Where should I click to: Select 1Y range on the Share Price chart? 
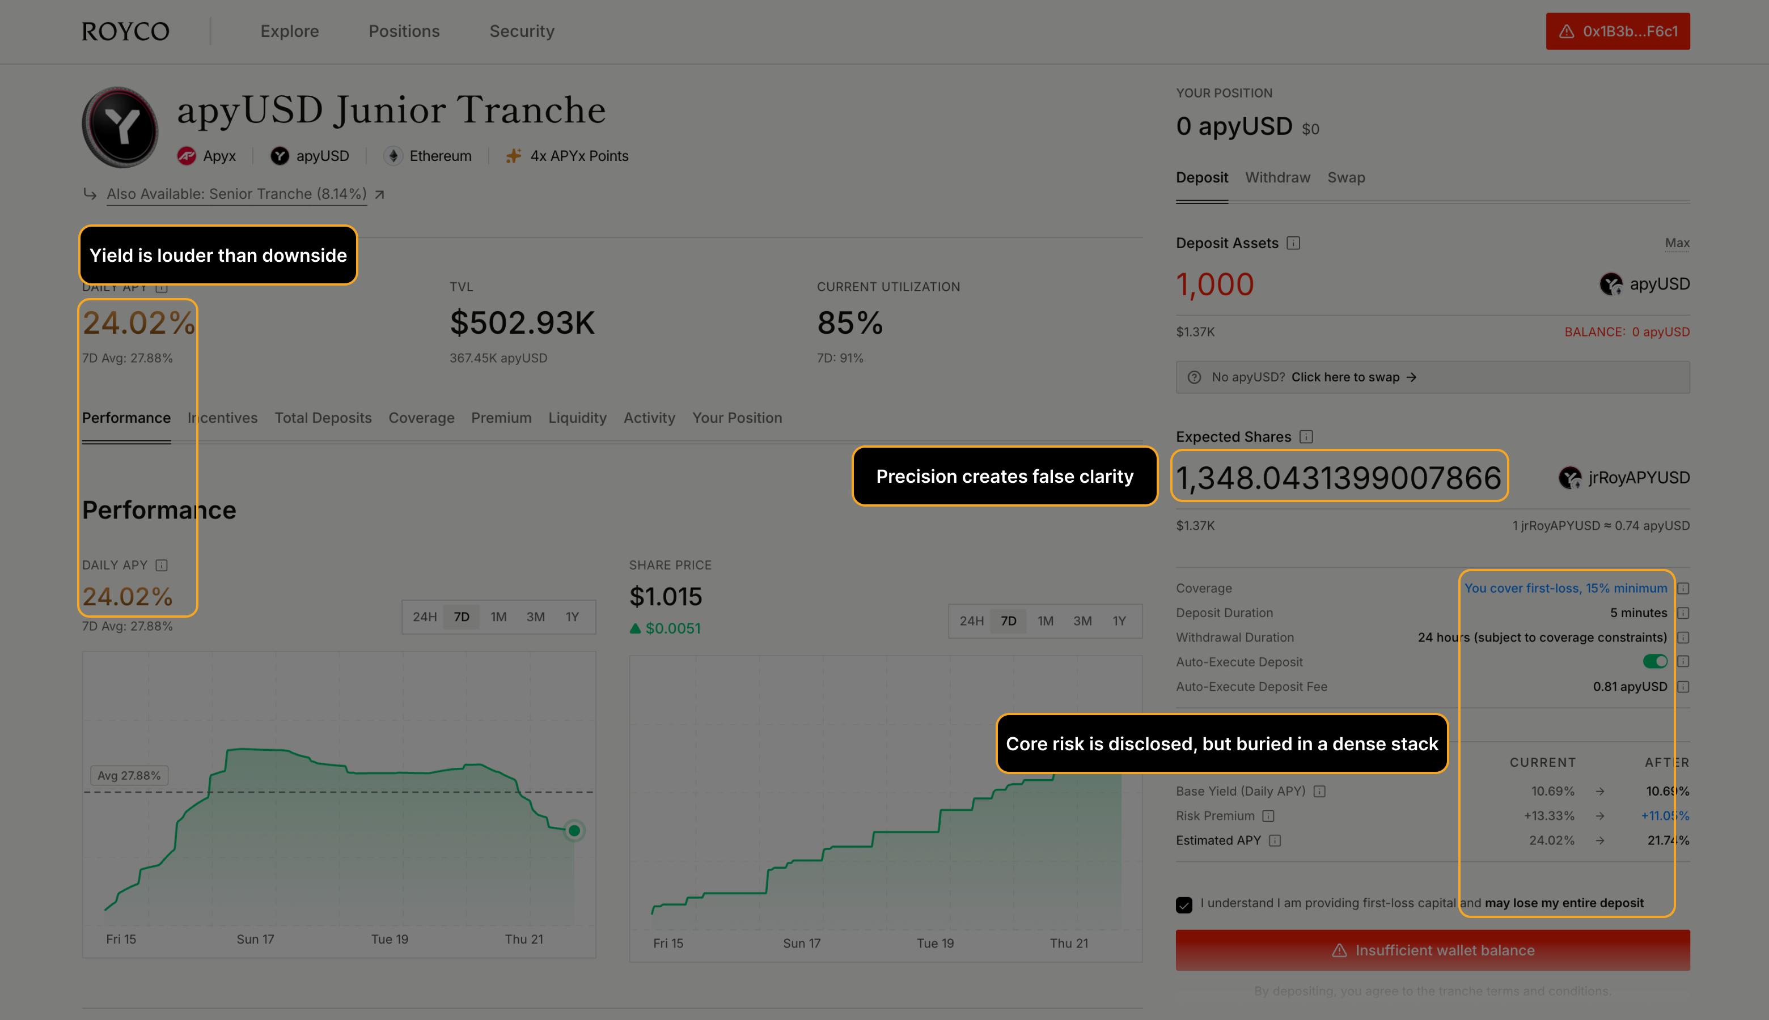point(1119,622)
